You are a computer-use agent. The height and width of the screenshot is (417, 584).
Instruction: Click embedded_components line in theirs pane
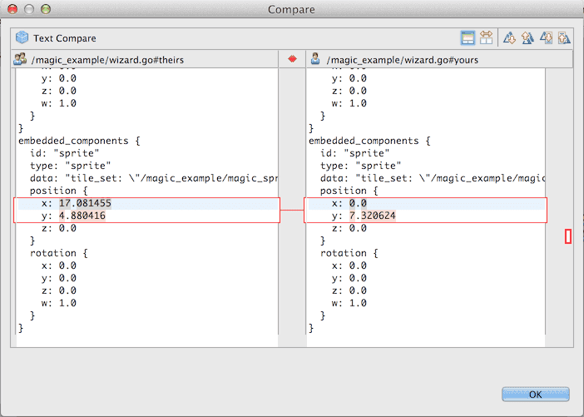(x=79, y=141)
